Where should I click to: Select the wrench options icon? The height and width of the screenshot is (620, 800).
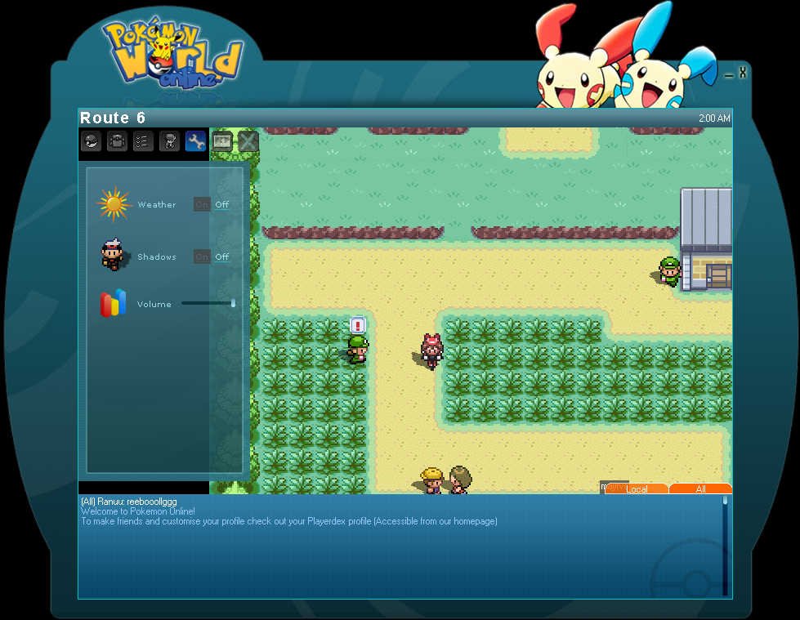(x=195, y=141)
